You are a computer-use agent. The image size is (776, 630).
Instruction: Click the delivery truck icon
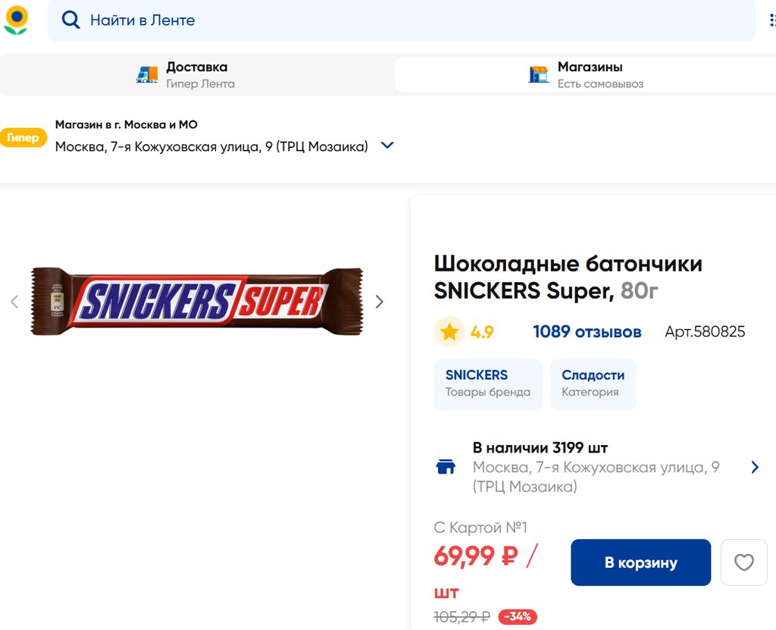point(147,74)
